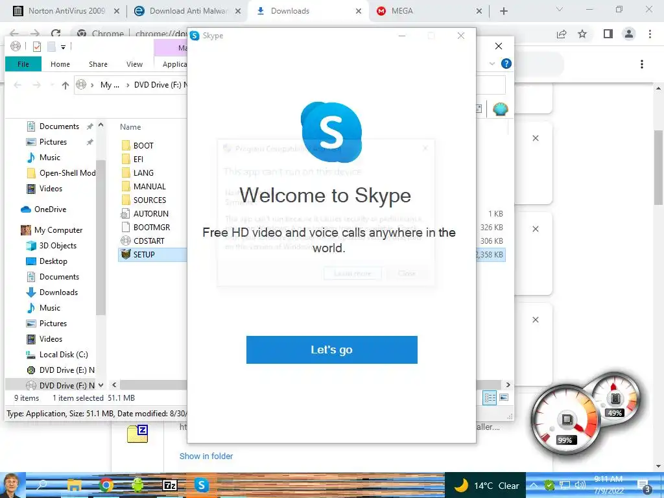Select the CDSTART file
The height and width of the screenshot is (498, 664).
click(x=148, y=241)
